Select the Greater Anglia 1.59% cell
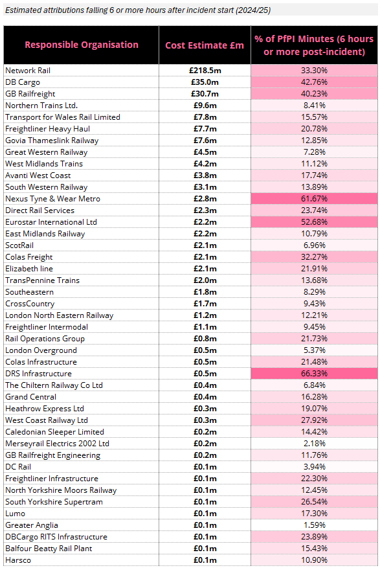Image resolution: width=380 pixels, height=568 pixels. pyautogui.click(x=314, y=525)
